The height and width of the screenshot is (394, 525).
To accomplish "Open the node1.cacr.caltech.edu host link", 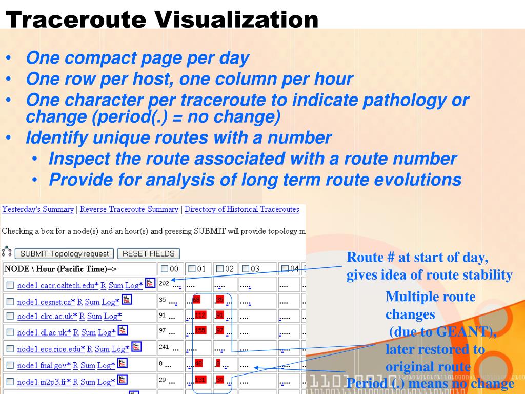I will click(x=58, y=285).
